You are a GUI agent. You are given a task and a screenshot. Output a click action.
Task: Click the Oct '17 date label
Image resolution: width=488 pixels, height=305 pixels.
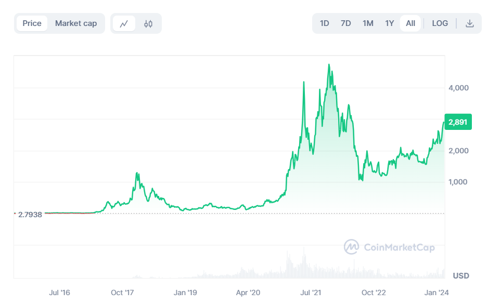123,293
